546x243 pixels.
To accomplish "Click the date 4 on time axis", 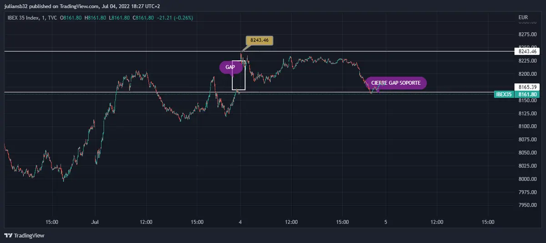I will [240, 222].
